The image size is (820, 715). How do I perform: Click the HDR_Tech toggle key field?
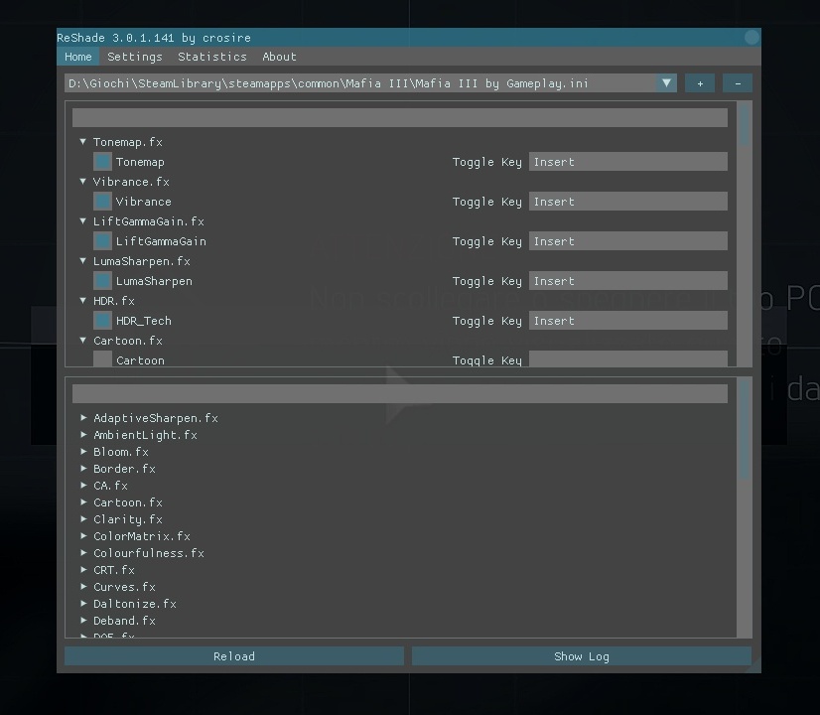628,321
